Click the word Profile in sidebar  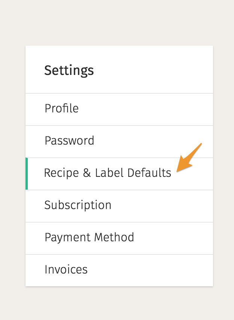coord(61,108)
